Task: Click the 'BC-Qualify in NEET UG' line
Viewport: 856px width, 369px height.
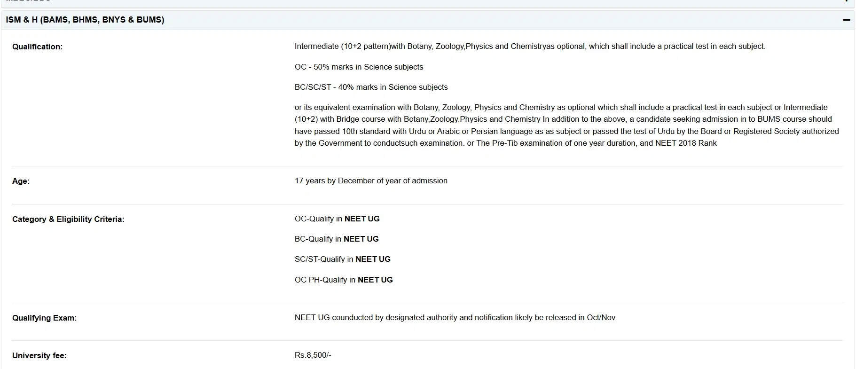Action: 337,239
